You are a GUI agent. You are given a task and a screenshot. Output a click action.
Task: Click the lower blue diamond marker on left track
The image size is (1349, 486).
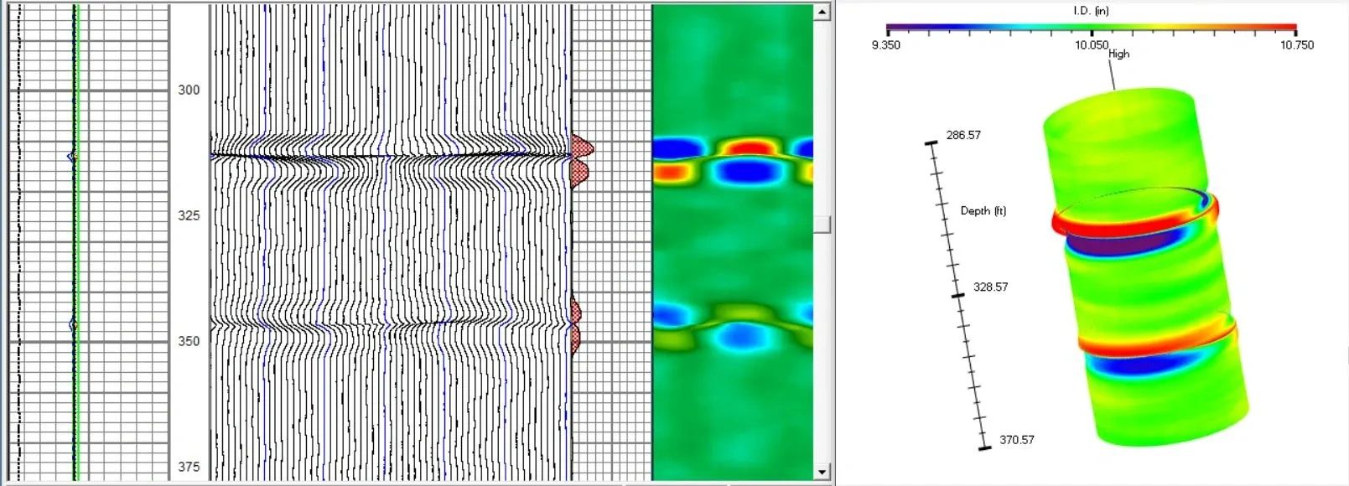tap(73, 324)
